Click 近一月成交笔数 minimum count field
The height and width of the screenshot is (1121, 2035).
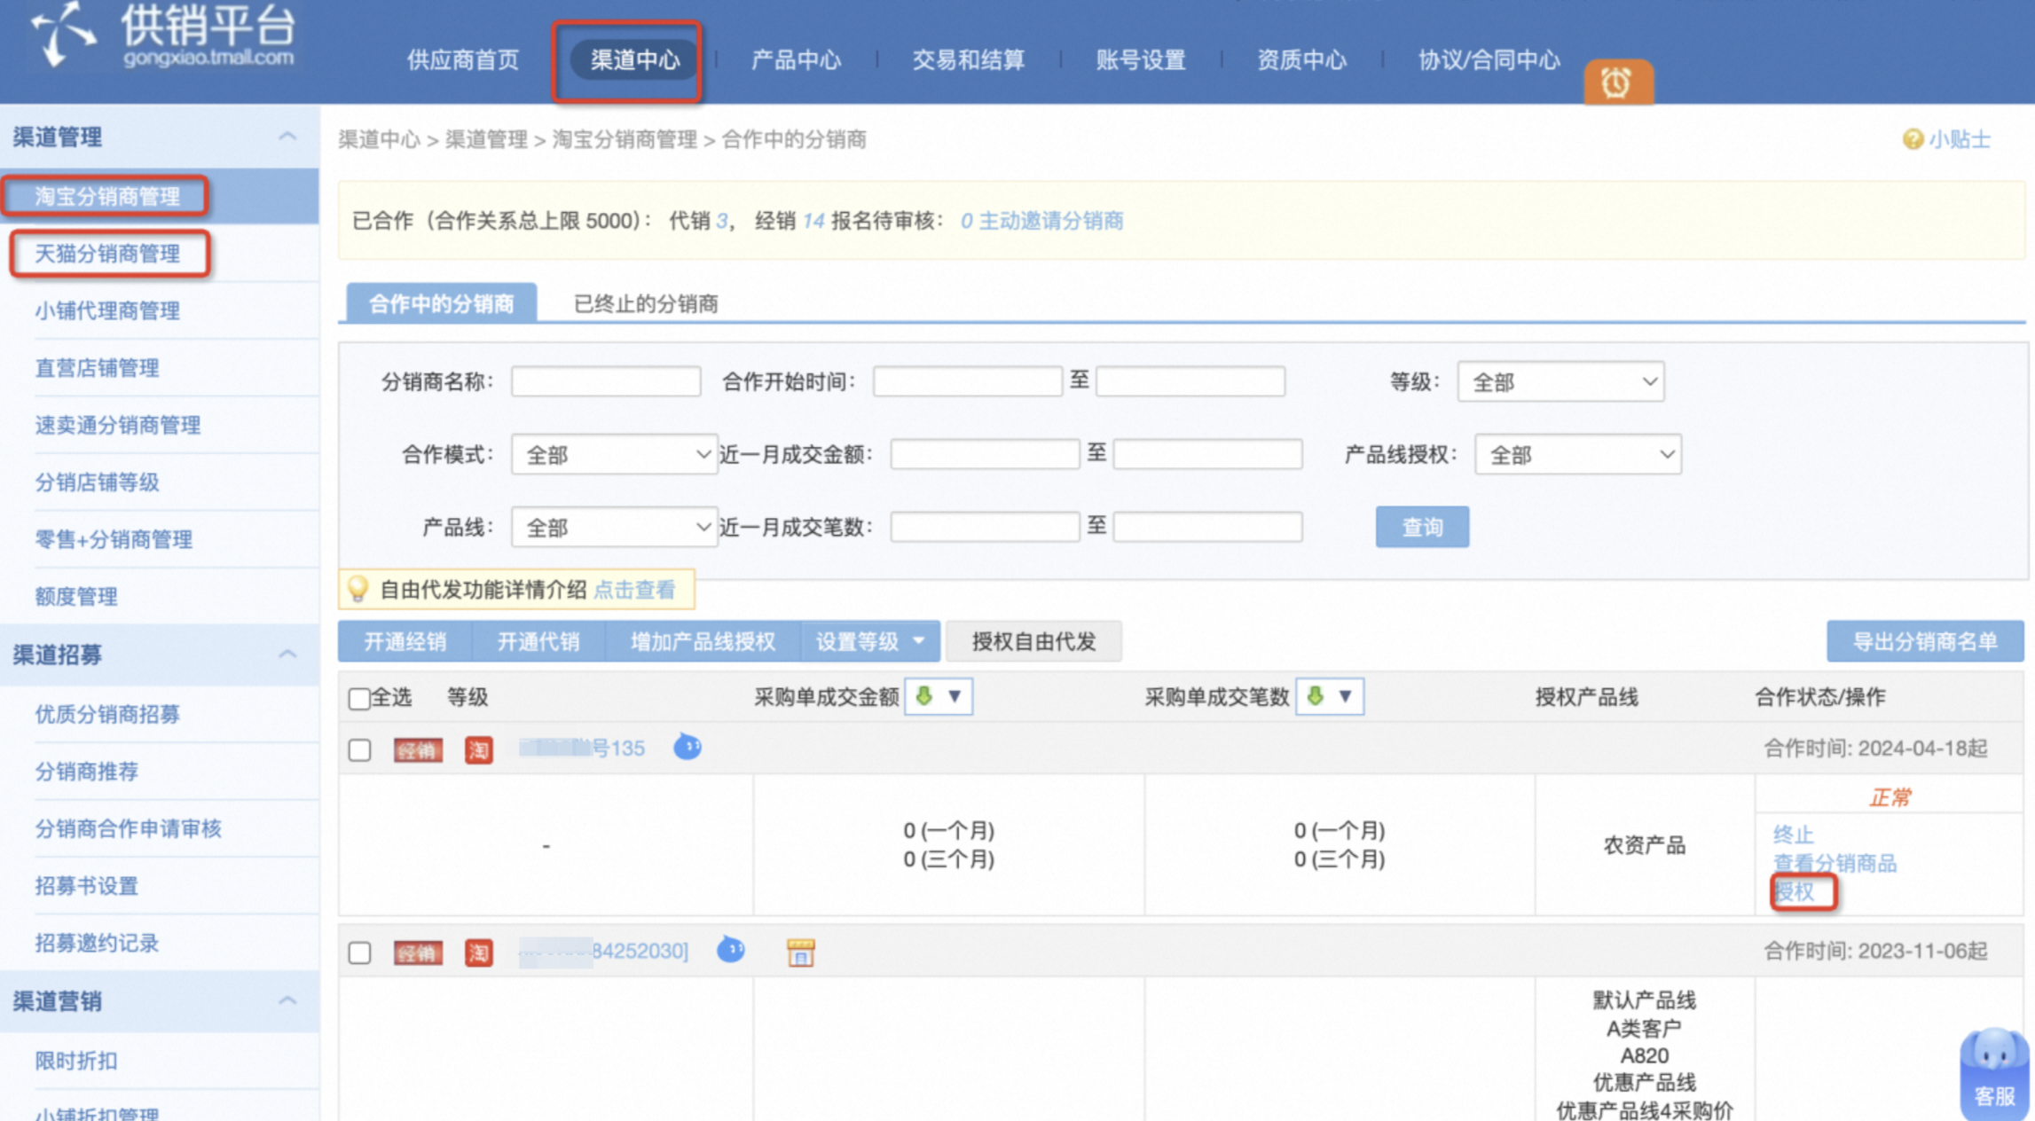pos(985,527)
